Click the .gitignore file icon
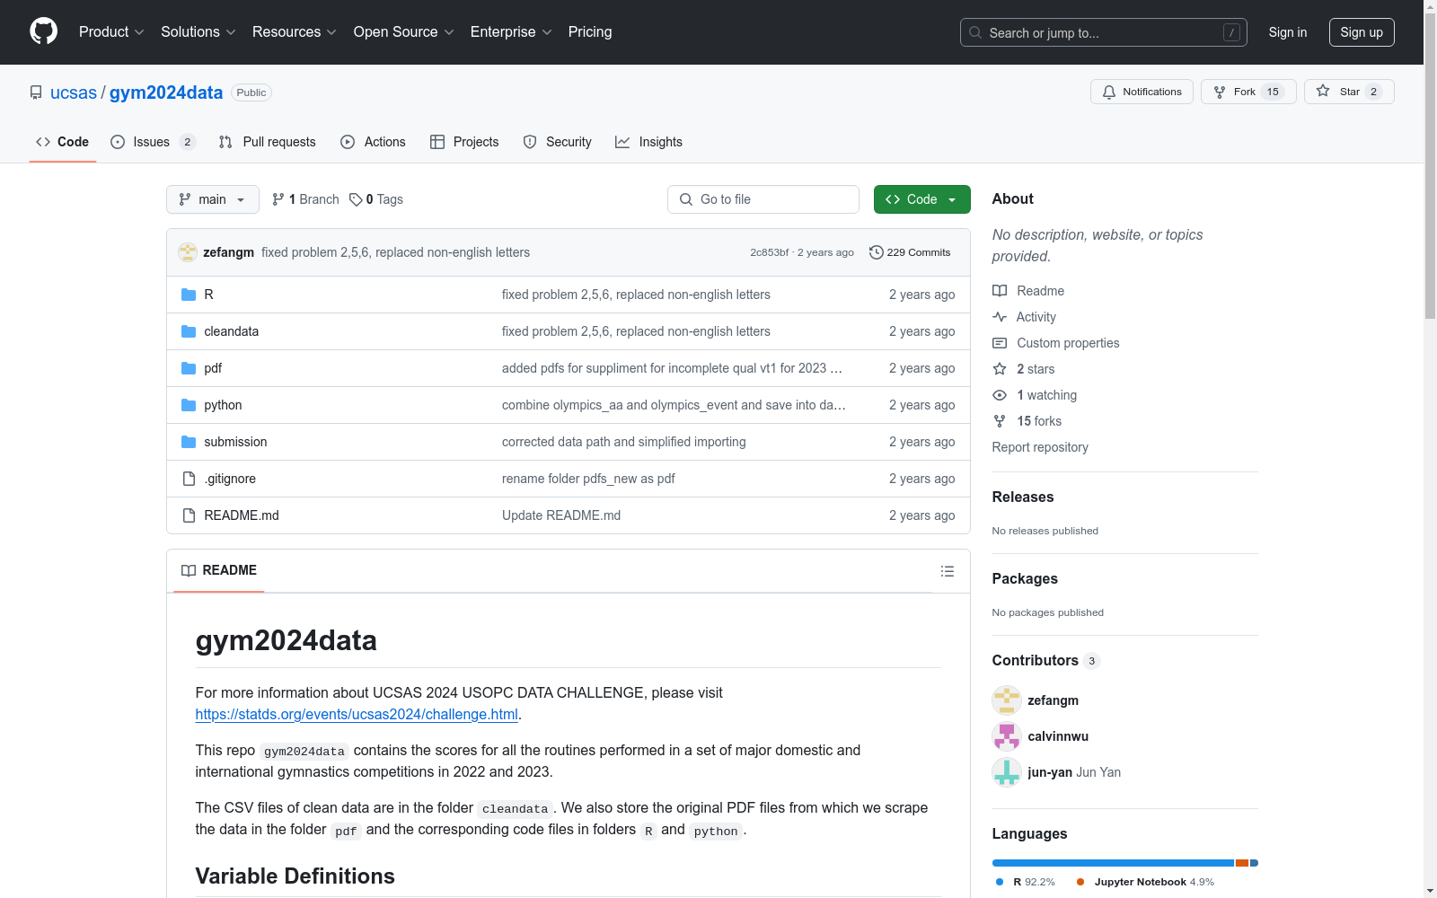The width and height of the screenshot is (1437, 898). pyautogui.click(x=189, y=479)
